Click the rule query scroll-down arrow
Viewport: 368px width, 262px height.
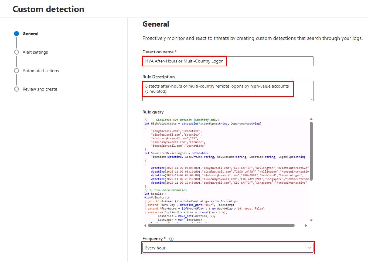point(311,220)
